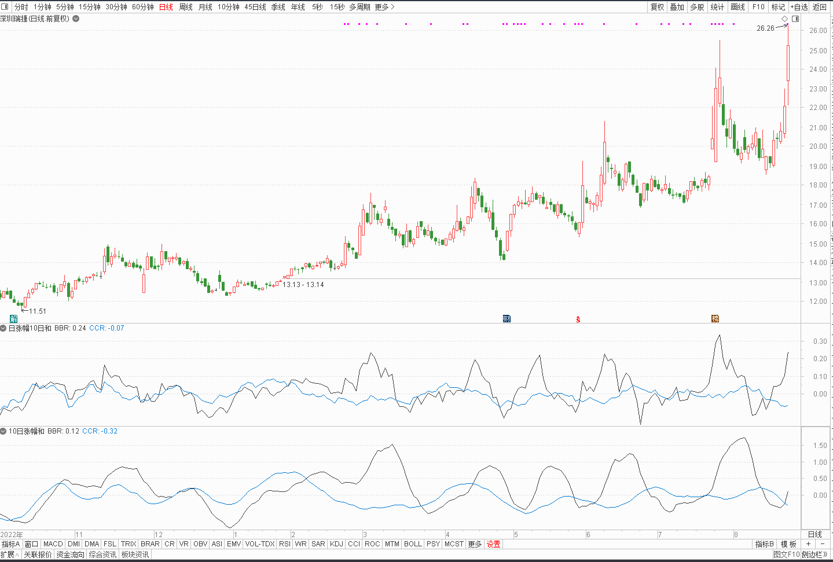Click the 解 event icon on the chart
Image resolution: width=833 pixels, height=562 pixels.
tap(14, 319)
